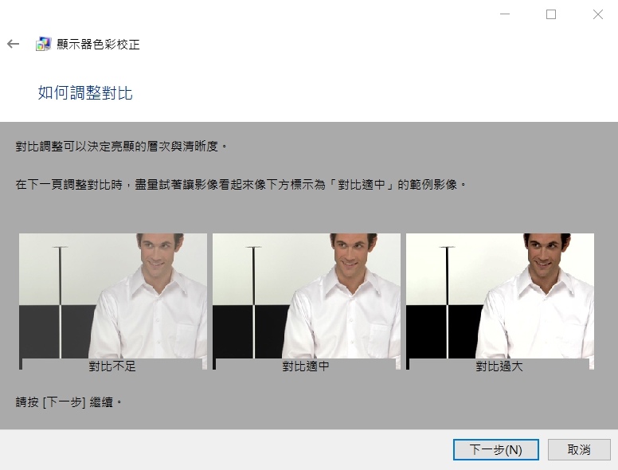Viewport: 618px width, 470px height.
Task: Select the 對比適中 sample image
Action: [x=307, y=296]
